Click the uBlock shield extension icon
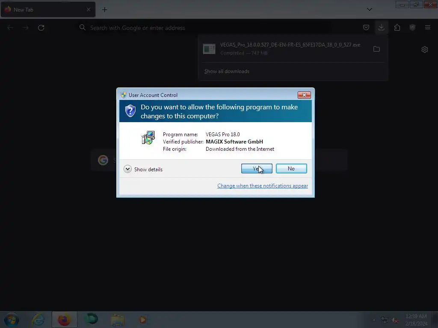This screenshot has height=328, width=438. 412,27
